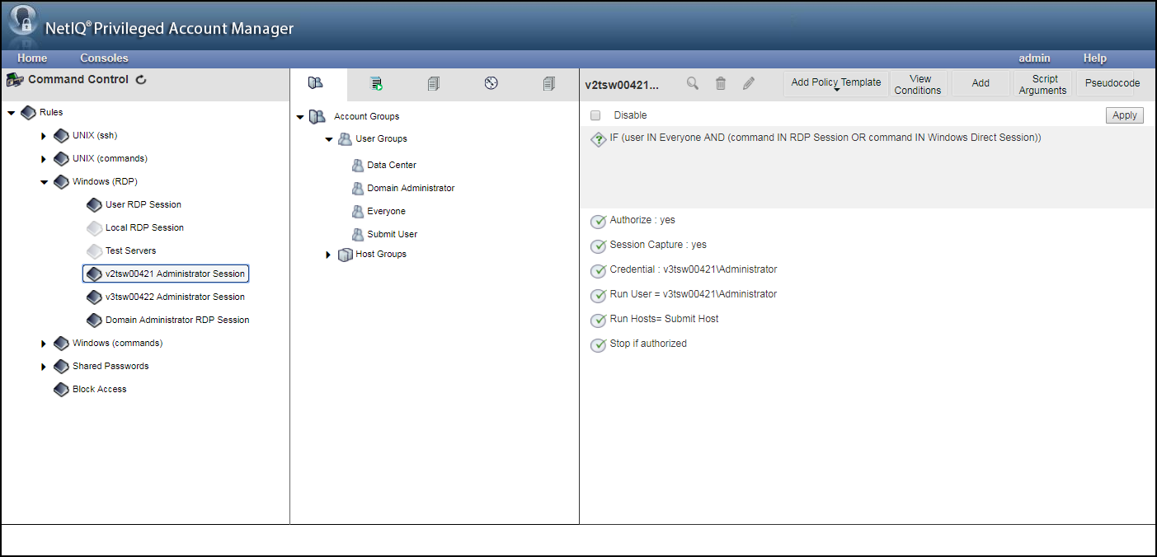The height and width of the screenshot is (557, 1157).
Task: Click the Windows (commands) rule icon
Action: pos(61,343)
